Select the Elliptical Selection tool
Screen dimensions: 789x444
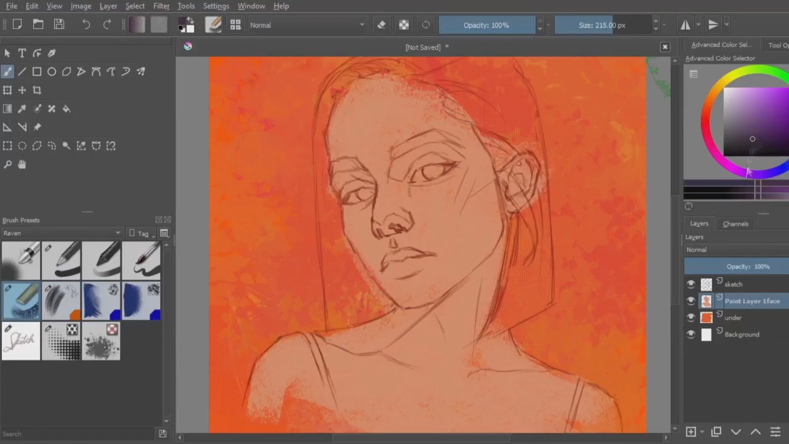[22, 146]
